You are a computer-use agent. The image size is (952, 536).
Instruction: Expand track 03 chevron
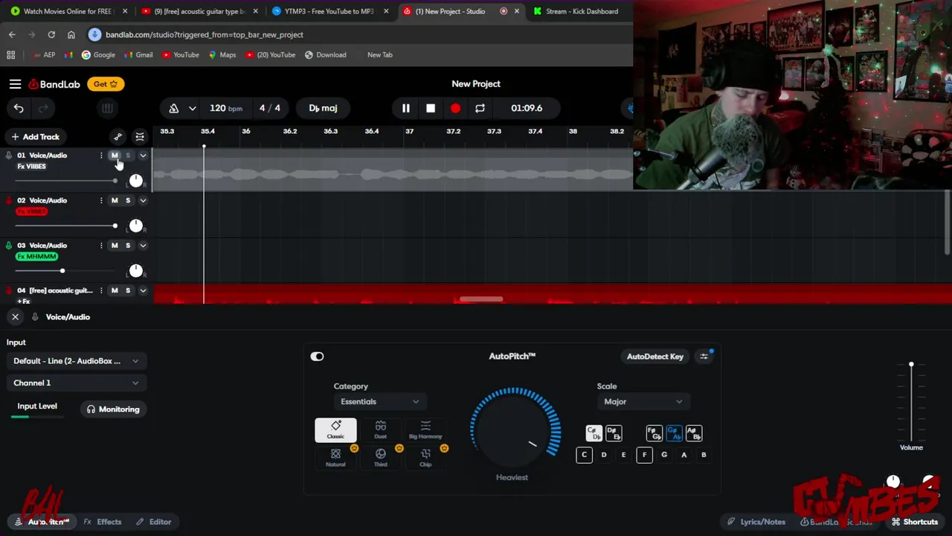(143, 246)
